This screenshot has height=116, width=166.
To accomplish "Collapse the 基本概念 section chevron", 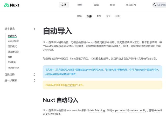I will coord(34,29).
